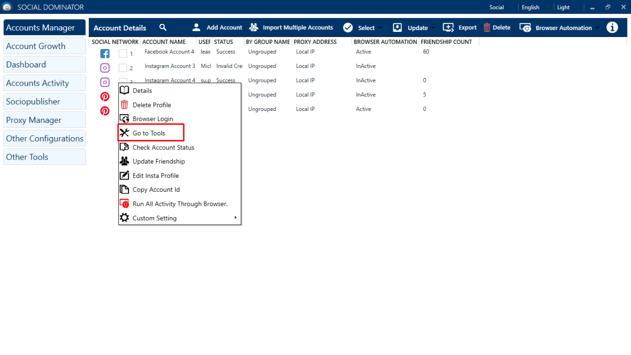Click the Custom Setting gear icon
Screen dimensions: 631x355
coord(124,218)
